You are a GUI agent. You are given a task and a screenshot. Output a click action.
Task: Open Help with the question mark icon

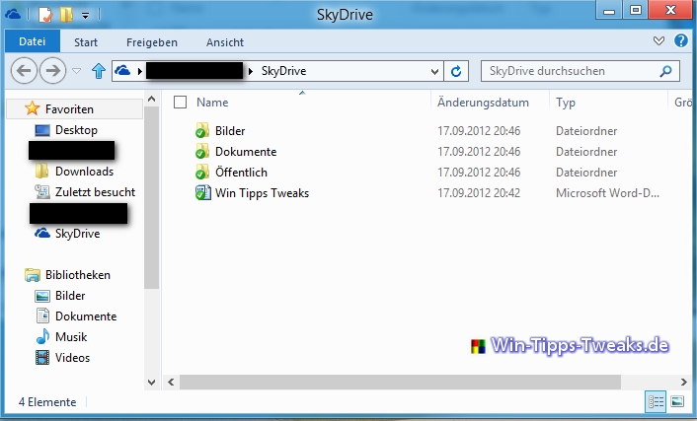pyautogui.click(x=681, y=40)
